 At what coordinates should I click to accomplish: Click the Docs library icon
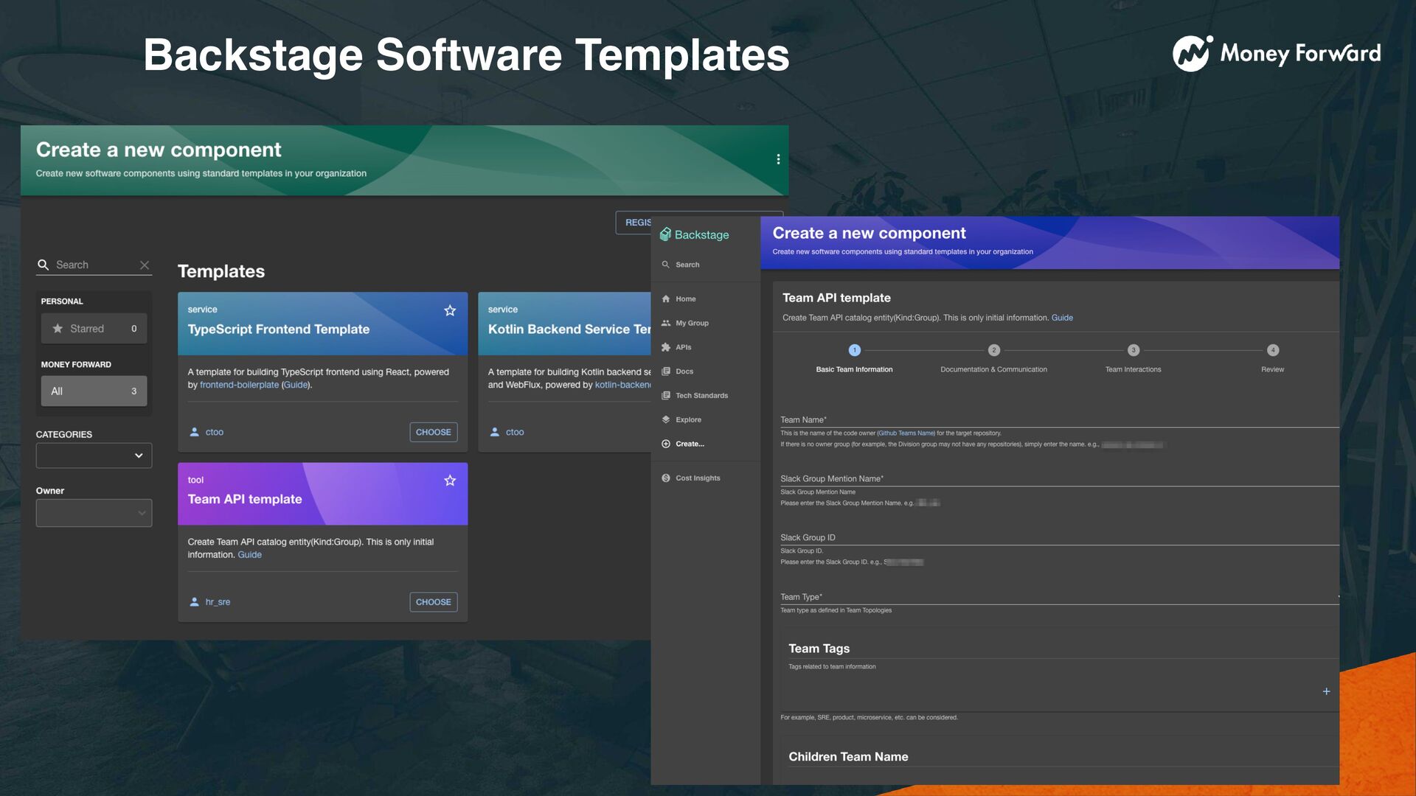click(x=666, y=371)
